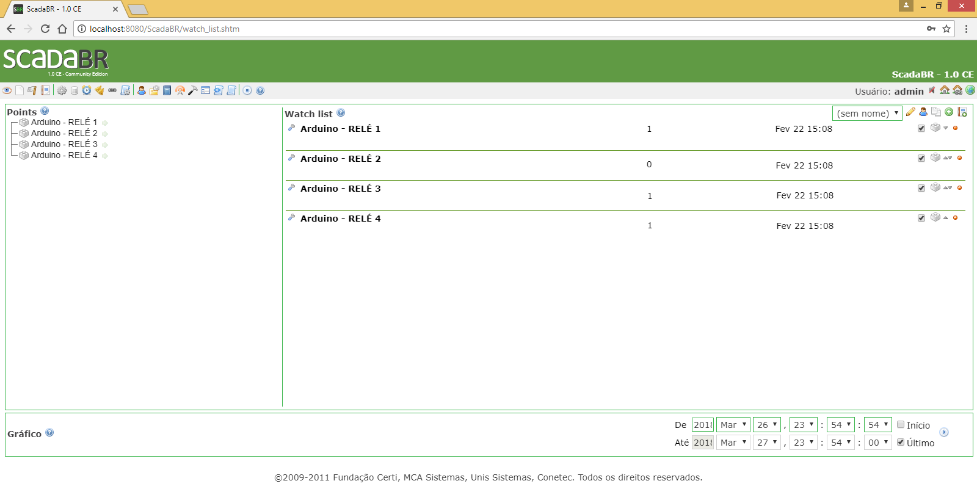Open import/export scroll with arrows icon
This screenshot has height=489, width=977.
click(x=218, y=90)
